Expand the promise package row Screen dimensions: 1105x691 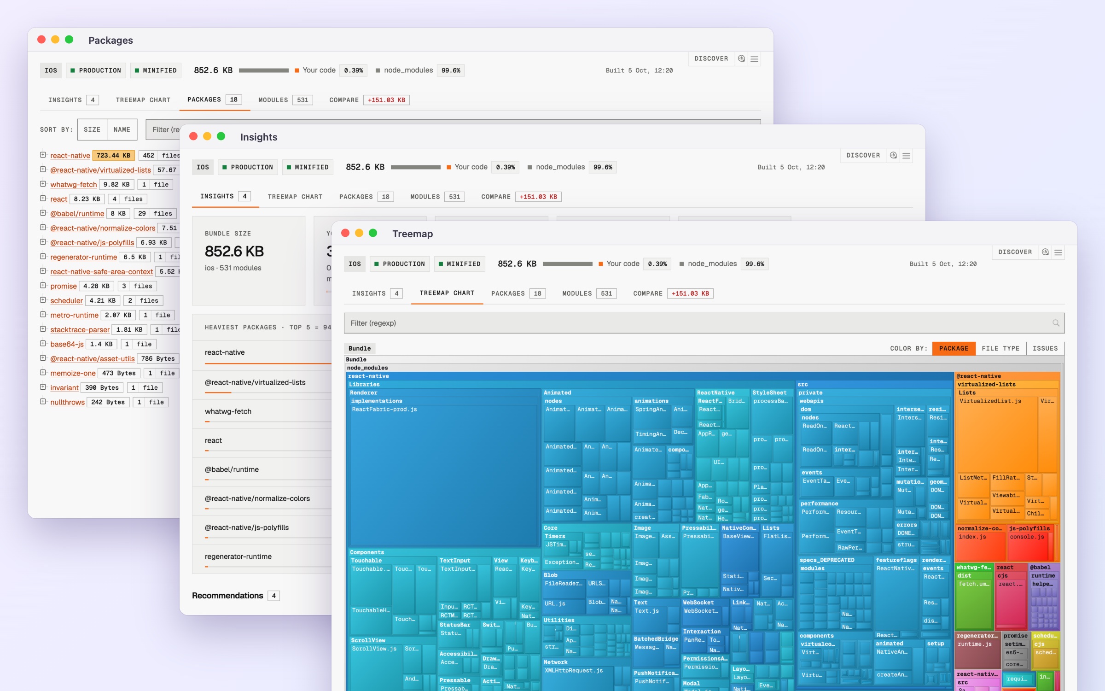(x=43, y=285)
